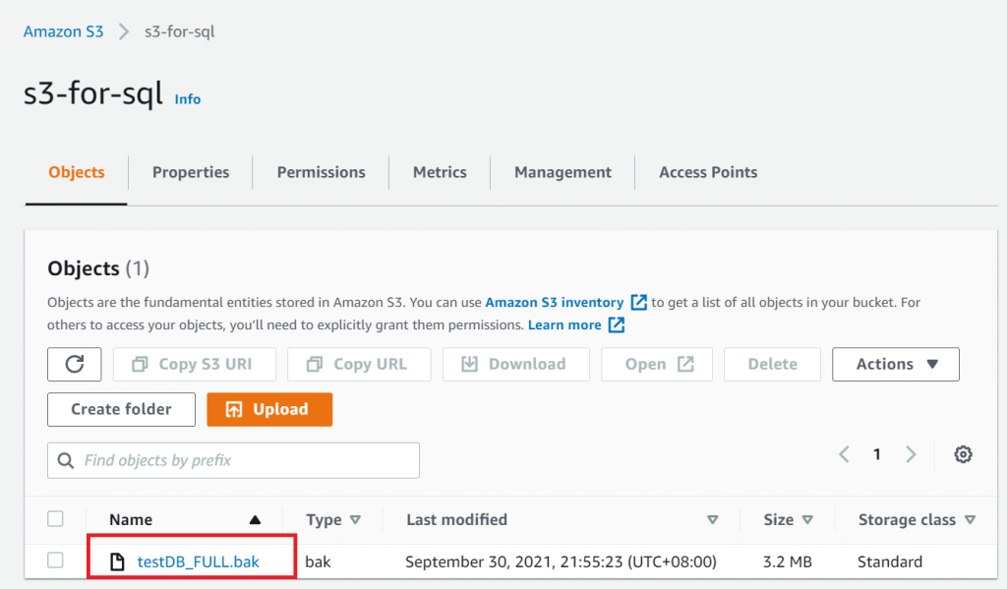Click the Create folder button
1007x589 pixels.
121,409
